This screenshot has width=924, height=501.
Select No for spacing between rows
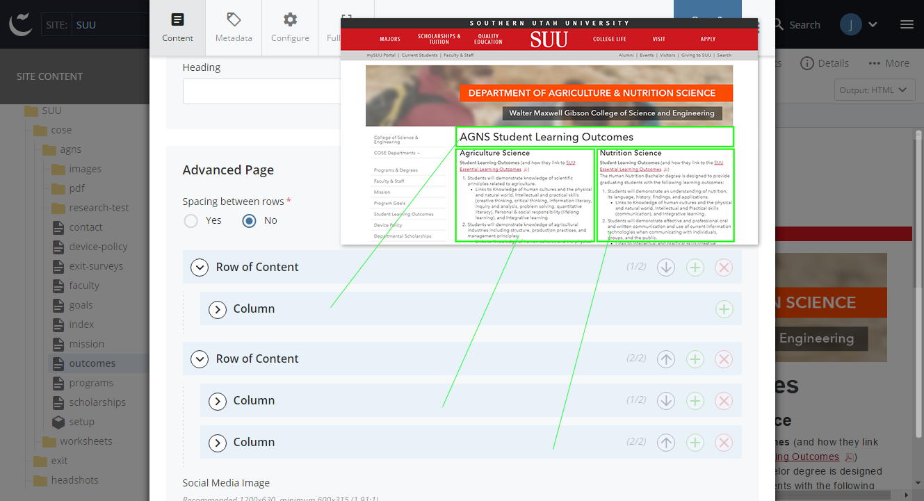(249, 221)
